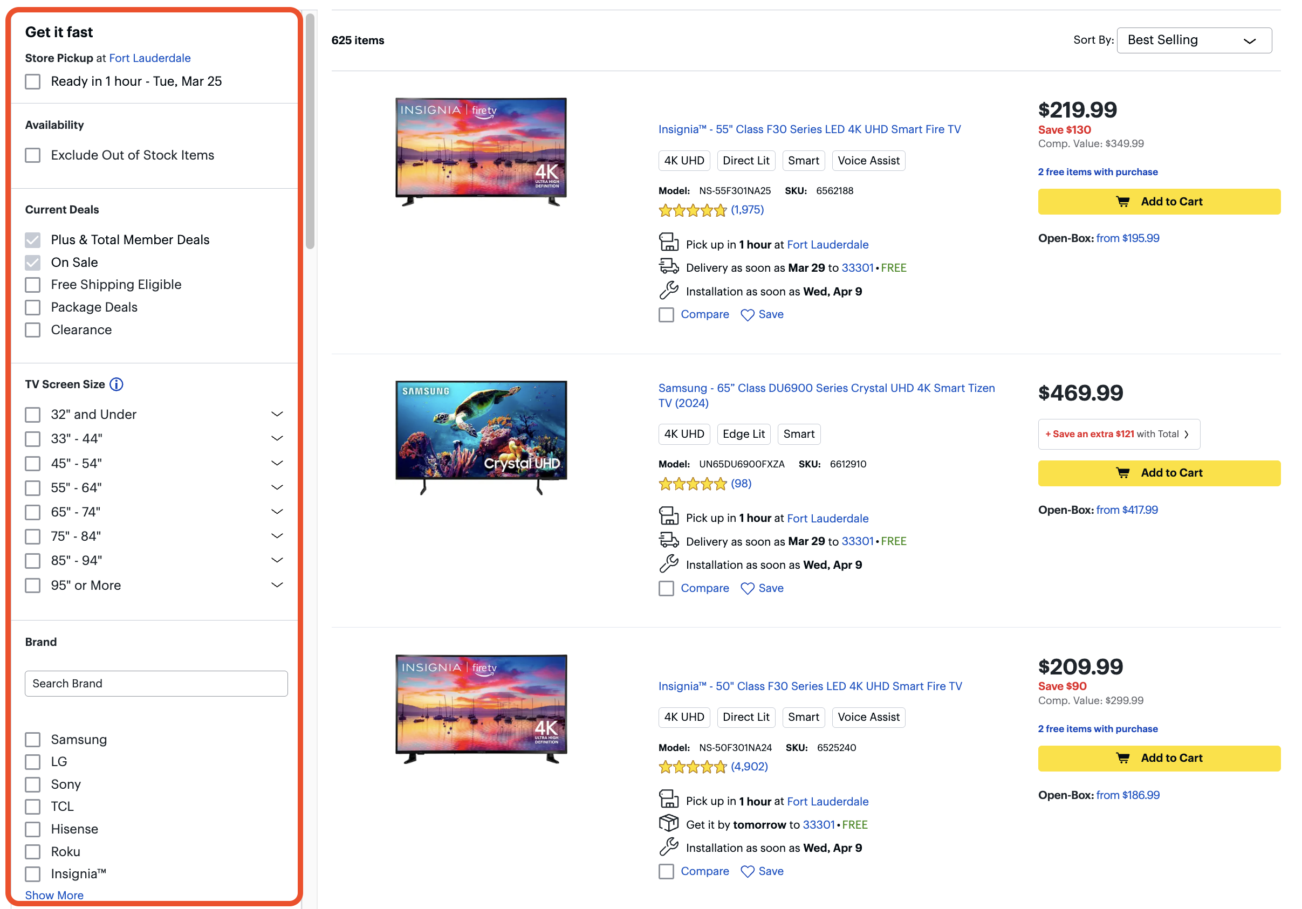Click the store pickup icon on Insignia 50" TV
The image size is (1302, 909).
669,800
